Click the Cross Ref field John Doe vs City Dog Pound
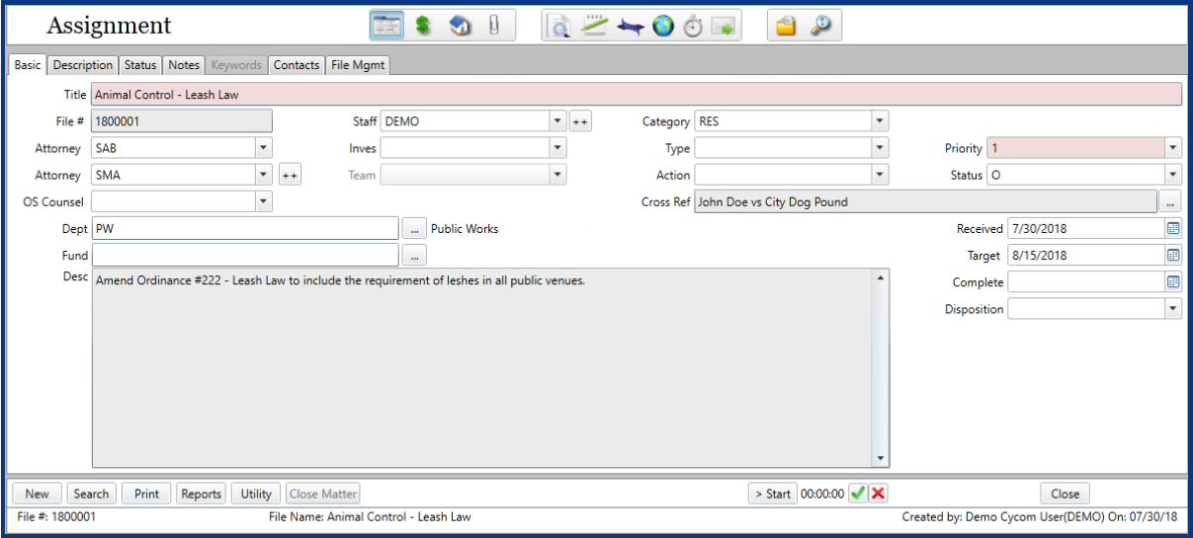Screen dimensions: 1193x538 [925, 201]
